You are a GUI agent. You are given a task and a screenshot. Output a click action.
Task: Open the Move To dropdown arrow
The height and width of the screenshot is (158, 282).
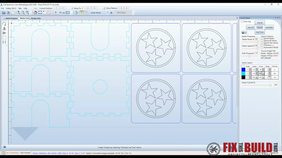(82, 8)
